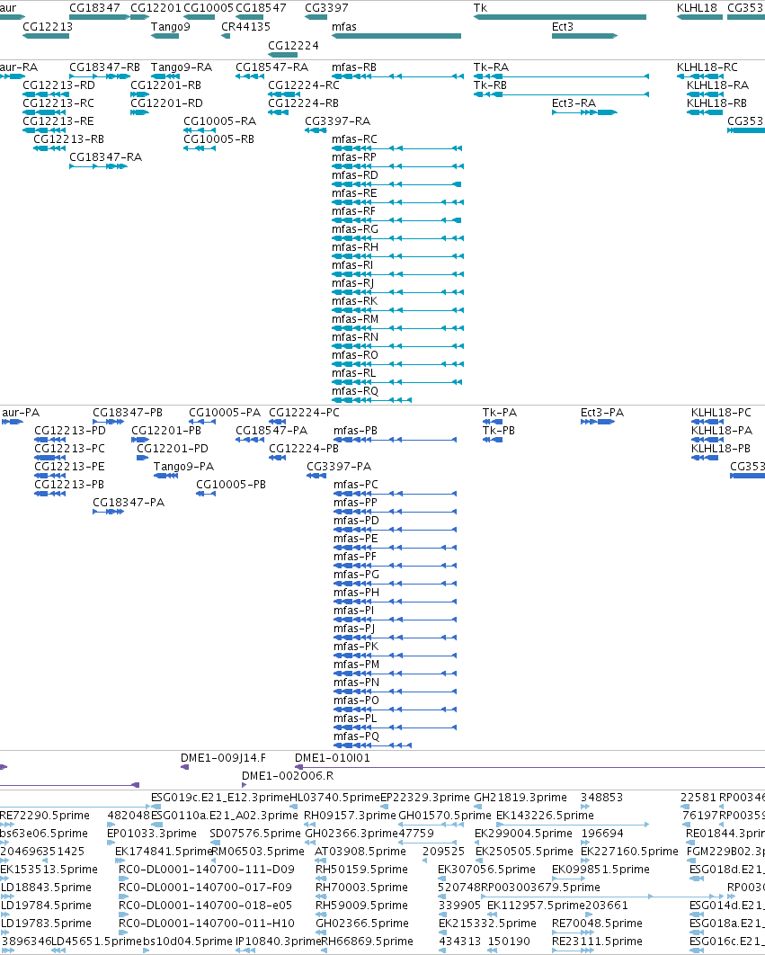765x955 pixels.
Task: Select protein CG12224-PC label
Action: click(304, 413)
